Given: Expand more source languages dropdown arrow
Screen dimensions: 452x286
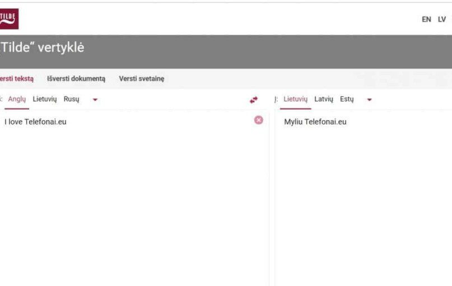Looking at the screenshot, I should coord(95,100).
